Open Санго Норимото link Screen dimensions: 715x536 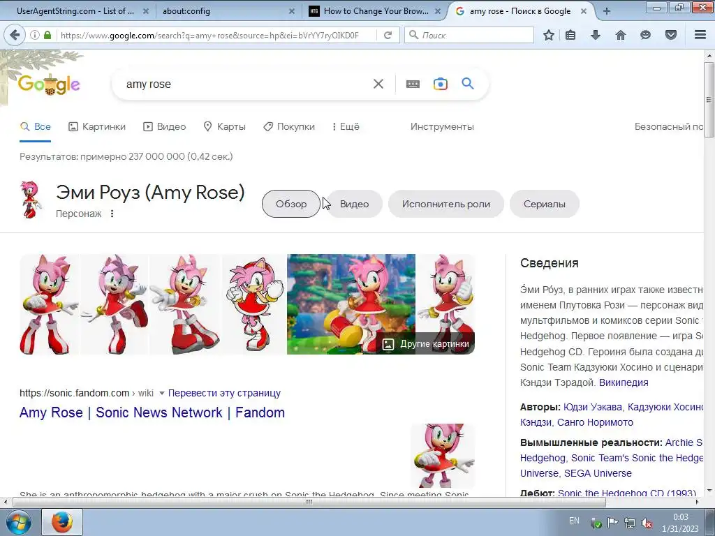pos(595,422)
